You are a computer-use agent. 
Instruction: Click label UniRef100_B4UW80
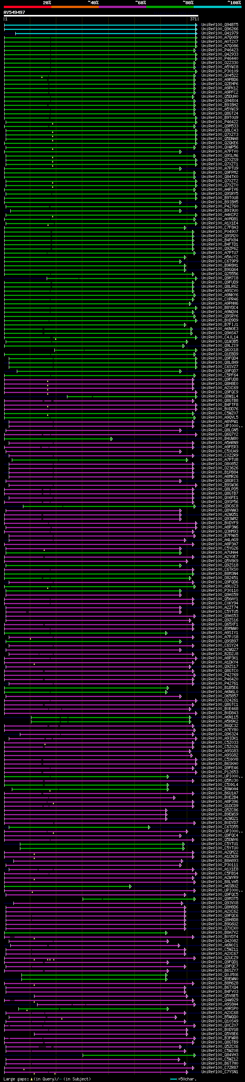220,439
